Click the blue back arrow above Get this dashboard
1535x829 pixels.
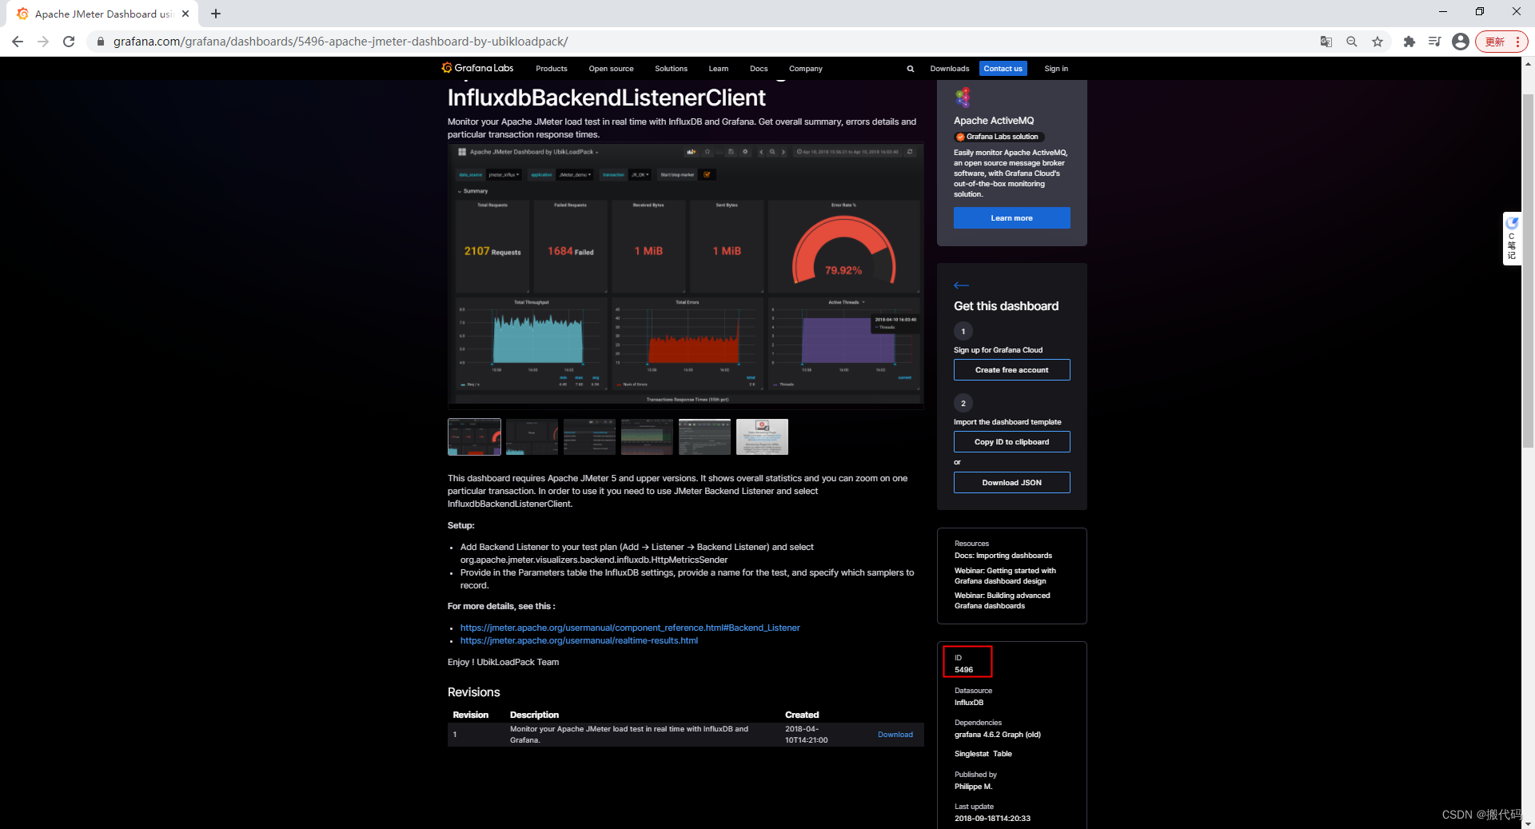click(962, 285)
